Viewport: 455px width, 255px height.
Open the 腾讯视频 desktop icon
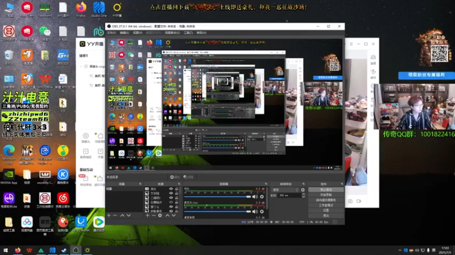(98, 224)
